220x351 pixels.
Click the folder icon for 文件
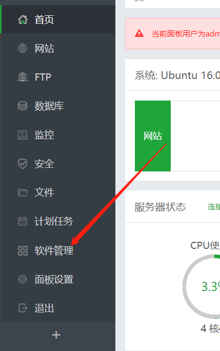[x=23, y=192]
